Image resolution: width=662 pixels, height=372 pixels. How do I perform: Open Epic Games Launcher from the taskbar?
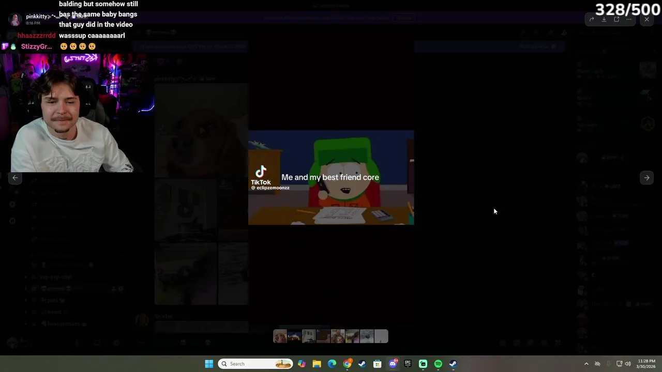click(408, 364)
